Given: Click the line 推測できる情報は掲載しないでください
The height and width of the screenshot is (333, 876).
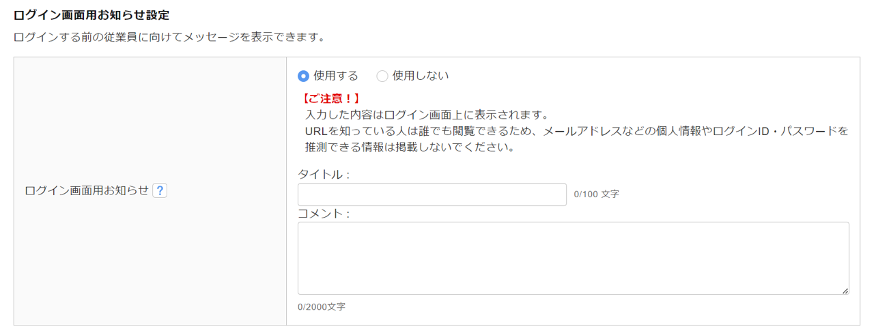Looking at the screenshot, I should pyautogui.click(x=409, y=147).
